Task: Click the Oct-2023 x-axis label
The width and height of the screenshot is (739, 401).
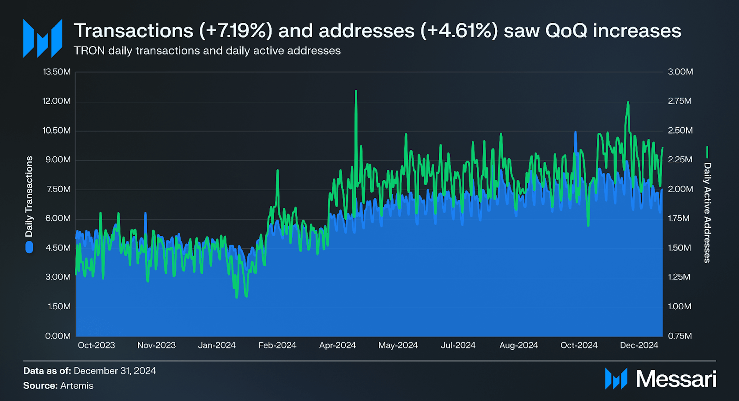Action: click(x=96, y=345)
